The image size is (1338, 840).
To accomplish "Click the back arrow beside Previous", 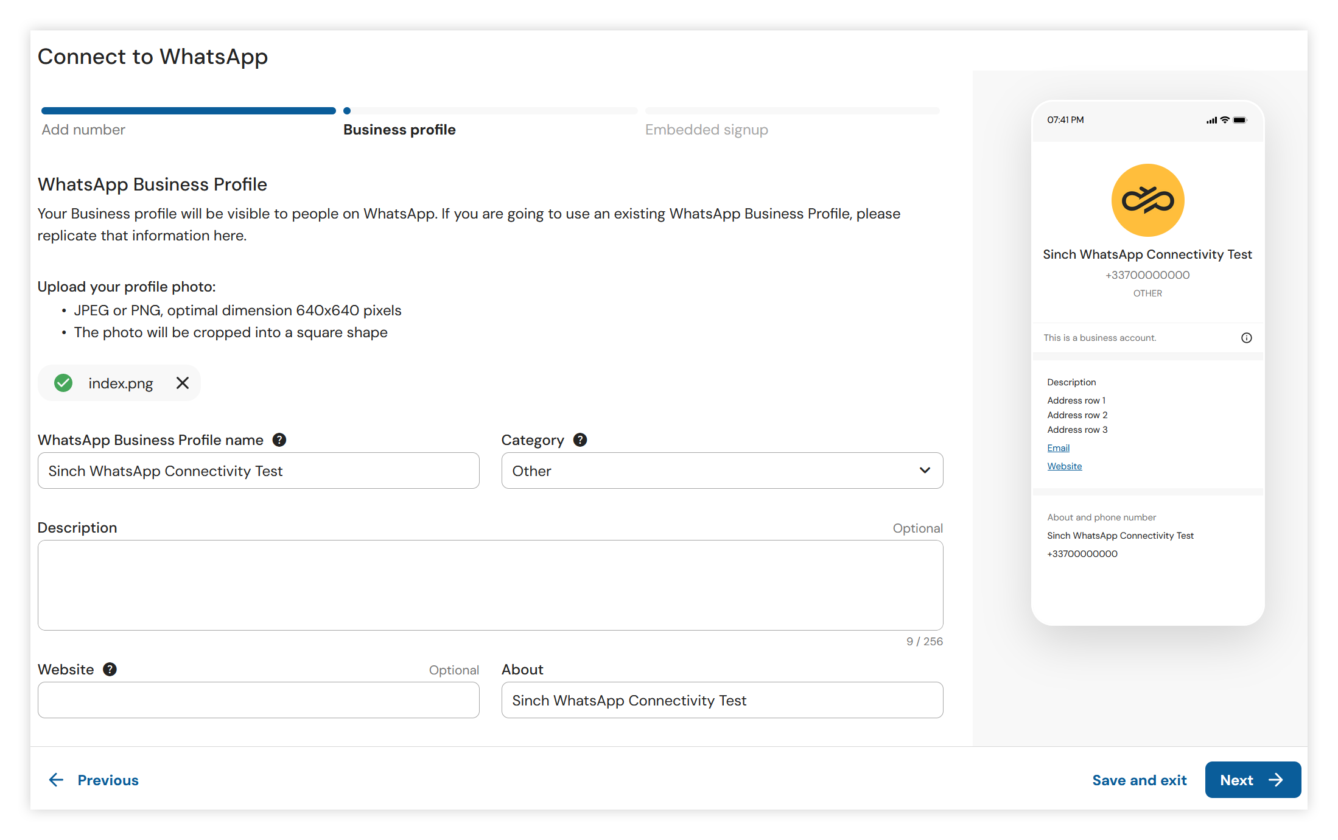I will click(56, 780).
